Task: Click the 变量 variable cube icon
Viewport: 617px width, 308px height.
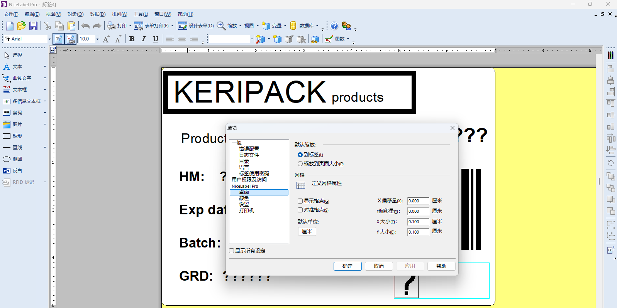Action: (266, 26)
